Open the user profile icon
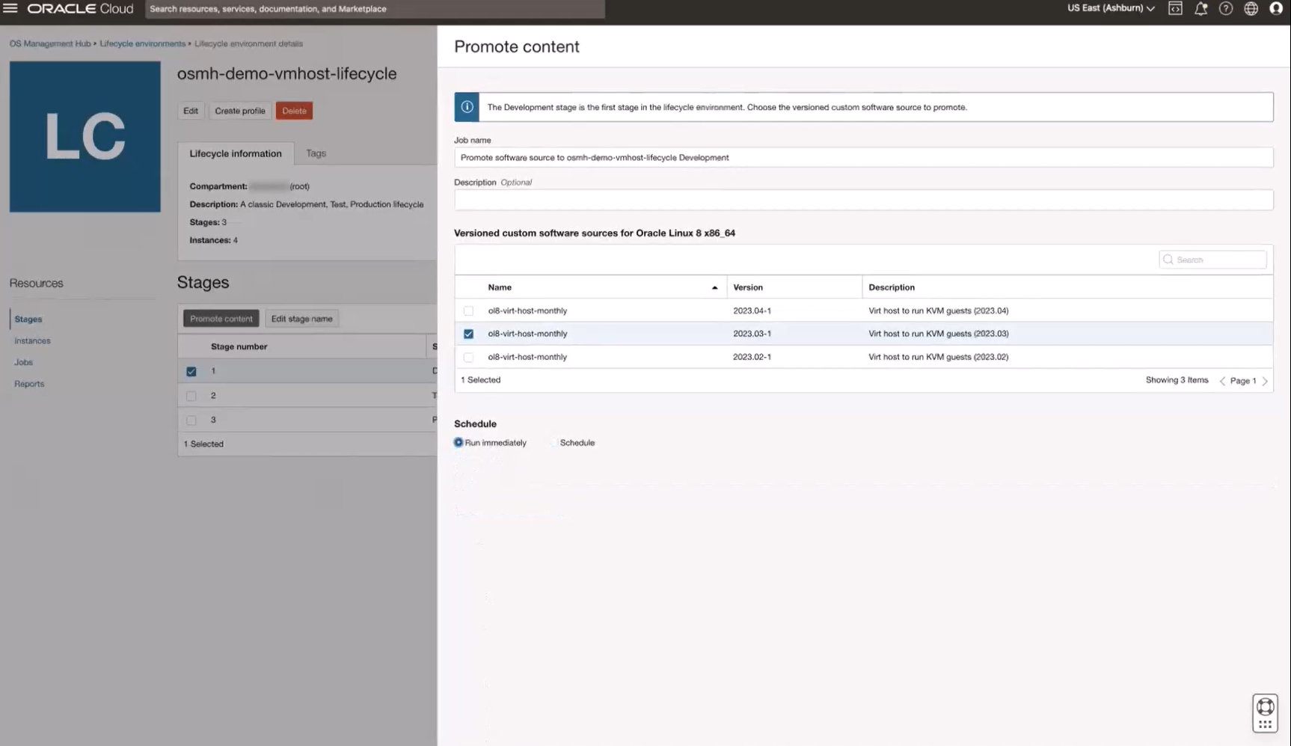This screenshot has width=1291, height=746. point(1276,9)
